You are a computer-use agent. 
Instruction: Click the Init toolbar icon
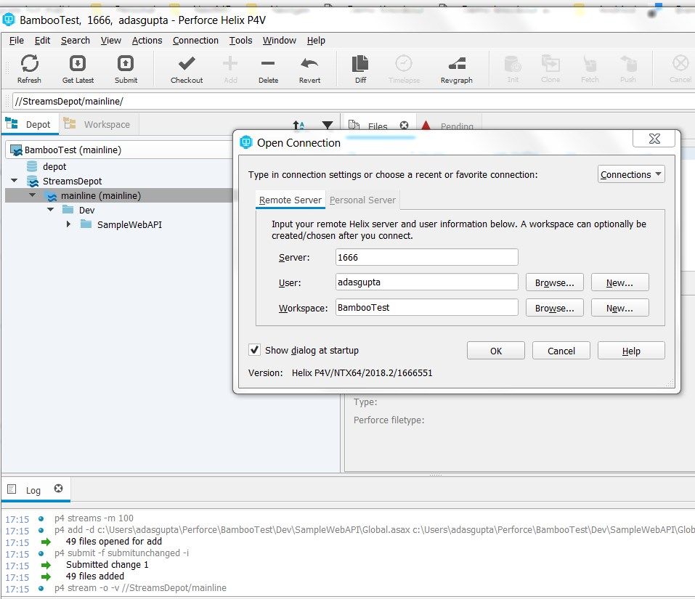[513, 63]
